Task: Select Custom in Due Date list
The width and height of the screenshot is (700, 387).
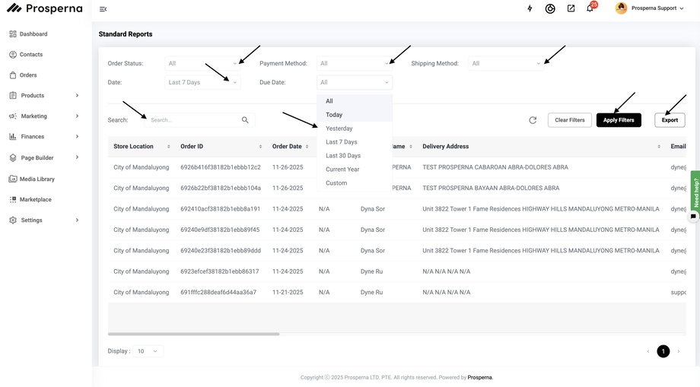Action: point(355,182)
